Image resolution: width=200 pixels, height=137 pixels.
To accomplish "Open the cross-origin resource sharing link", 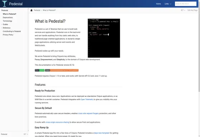I will (57, 122).
